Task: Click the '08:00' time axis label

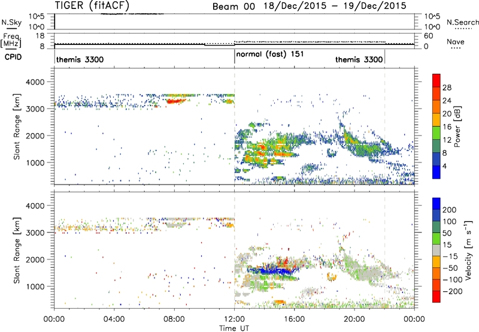Action: [x=174, y=319]
